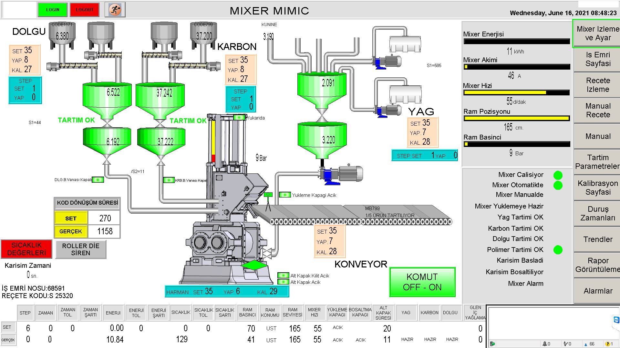Image resolution: width=620 pixels, height=348 pixels.
Task: Click the CODE1171 filler silo
Action: click(62, 35)
